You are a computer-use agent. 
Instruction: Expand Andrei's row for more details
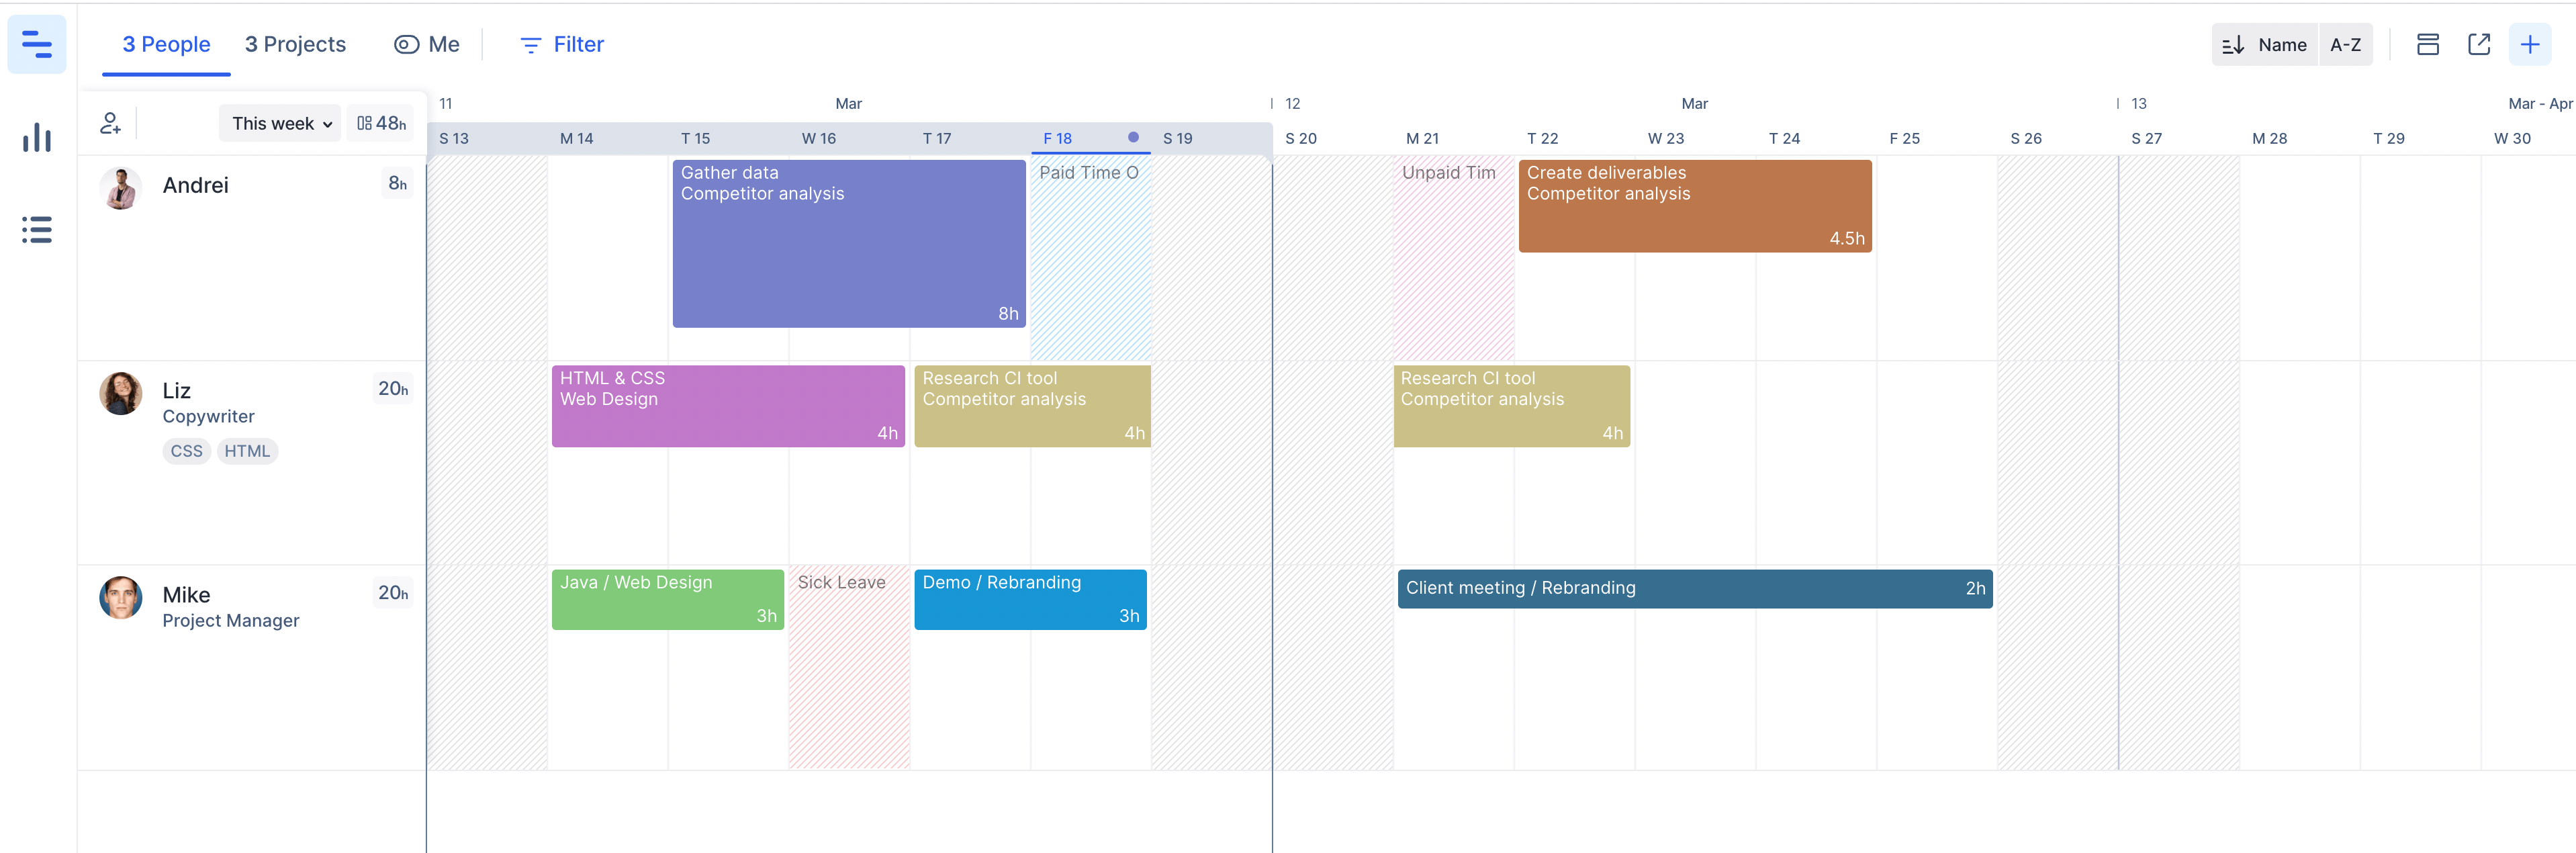click(x=194, y=184)
